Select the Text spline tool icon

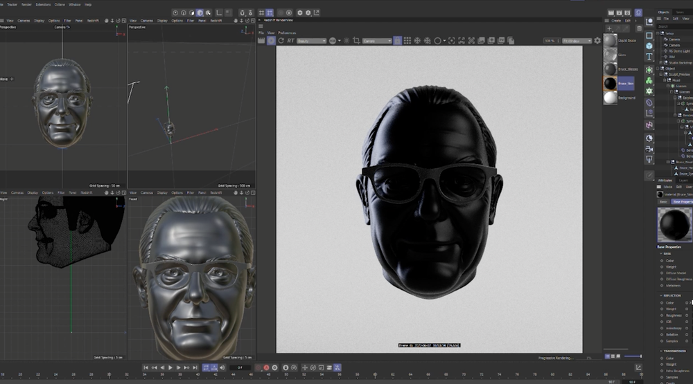(x=649, y=57)
